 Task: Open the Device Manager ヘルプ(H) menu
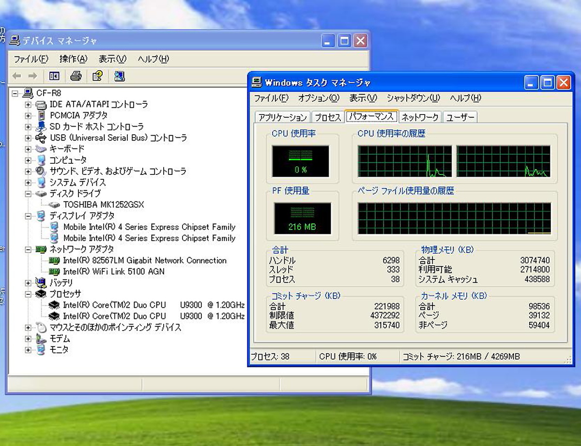point(153,59)
